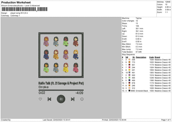Image resolution: width=172 pixels, height=122 pixels.
Task: Click the 'Colorway 1' value
Action: coord(15,16)
